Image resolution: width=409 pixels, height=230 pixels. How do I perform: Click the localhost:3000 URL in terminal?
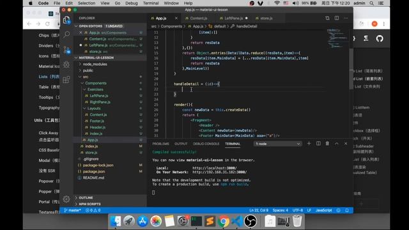(215, 168)
